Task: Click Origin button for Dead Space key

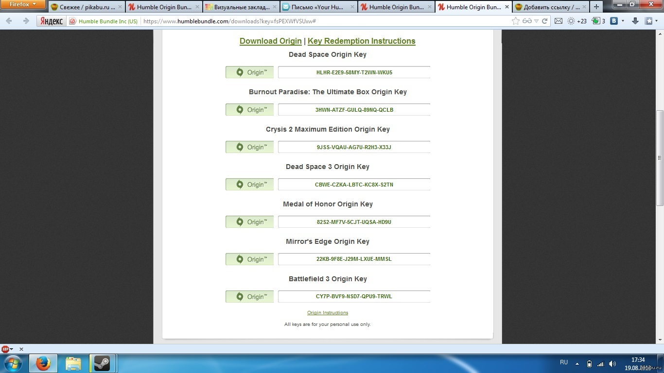Action: coord(249,72)
